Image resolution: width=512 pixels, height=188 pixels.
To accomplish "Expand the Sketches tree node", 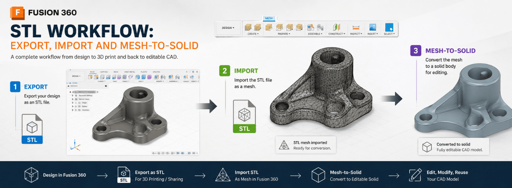I will [x=73, y=110].
